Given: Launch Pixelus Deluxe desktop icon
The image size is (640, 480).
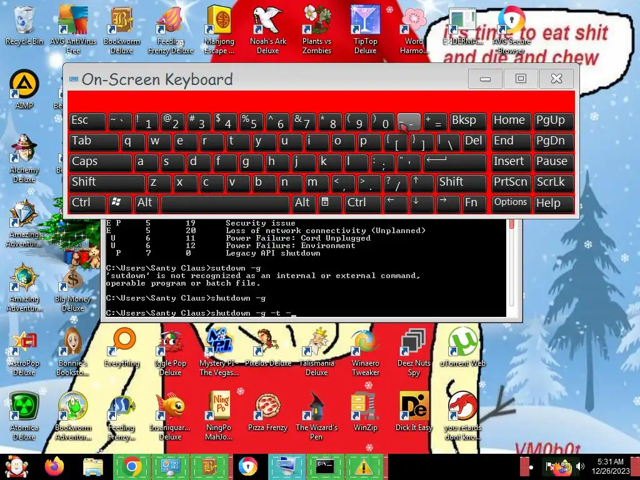Looking at the screenshot, I should [267, 347].
